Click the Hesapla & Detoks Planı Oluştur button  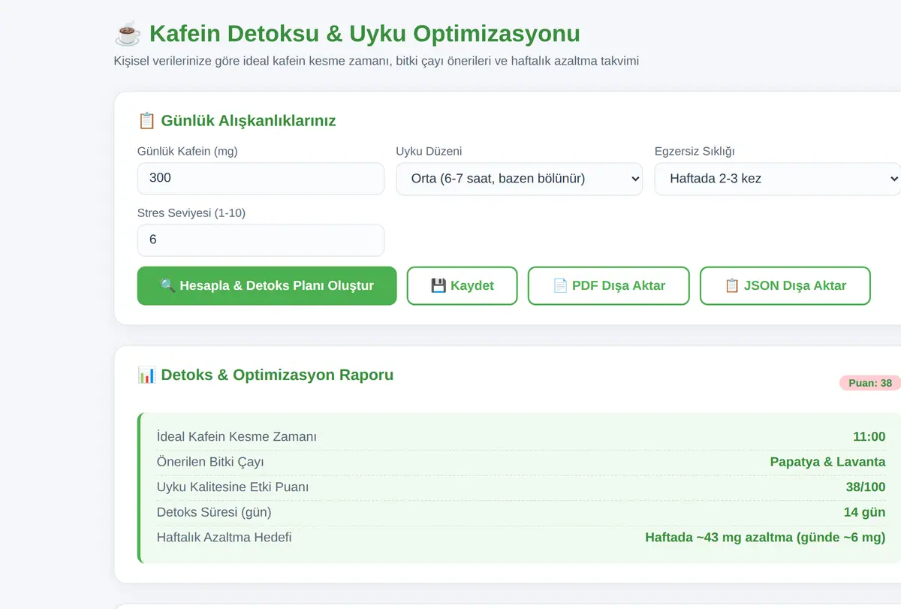click(x=267, y=285)
